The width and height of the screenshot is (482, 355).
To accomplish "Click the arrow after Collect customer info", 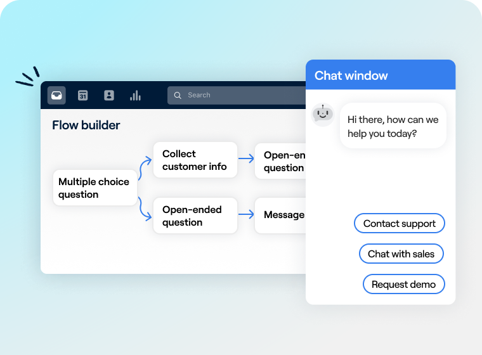I will pos(246,158).
